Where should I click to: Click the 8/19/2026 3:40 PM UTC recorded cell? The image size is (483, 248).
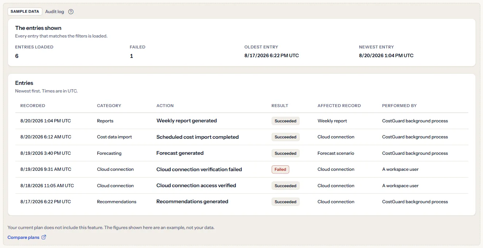46,153
